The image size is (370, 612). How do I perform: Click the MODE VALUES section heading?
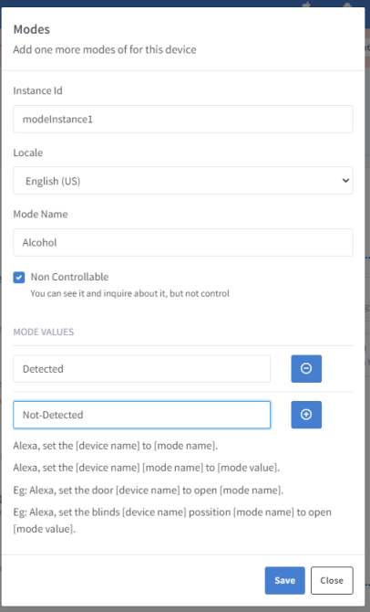tap(44, 332)
